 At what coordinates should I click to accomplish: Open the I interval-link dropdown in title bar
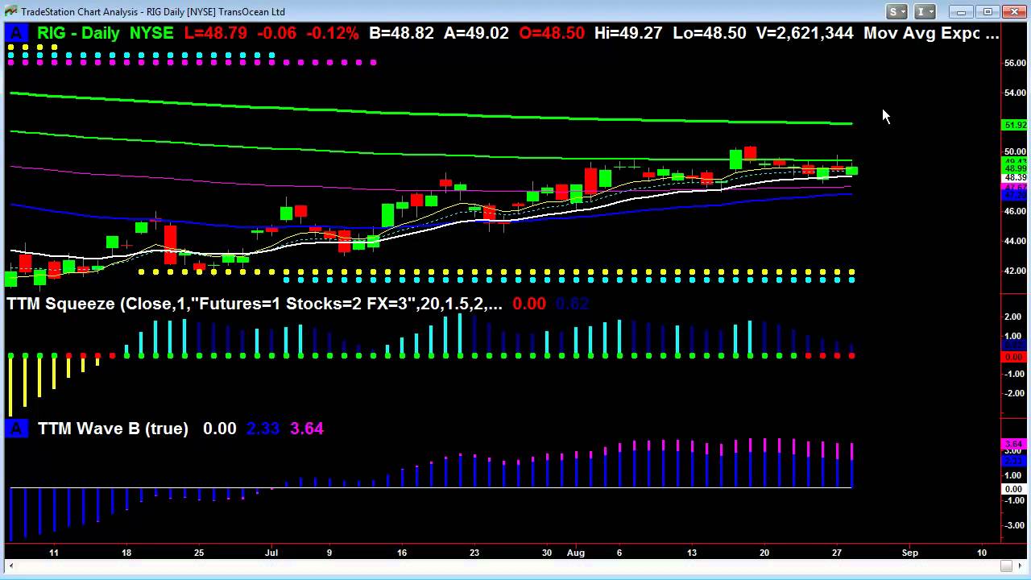925,11
